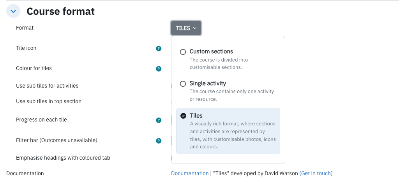The image size is (399, 183).
Task: Open help for Filter bar setting
Action: point(159,141)
